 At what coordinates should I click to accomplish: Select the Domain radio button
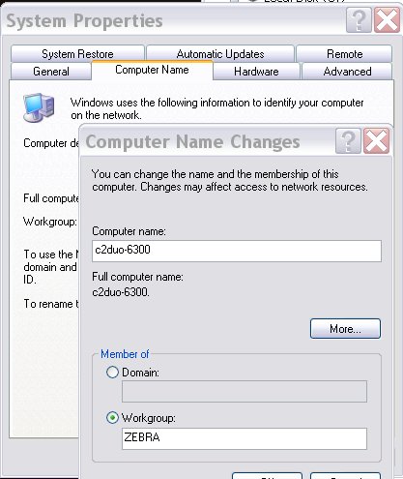(112, 373)
